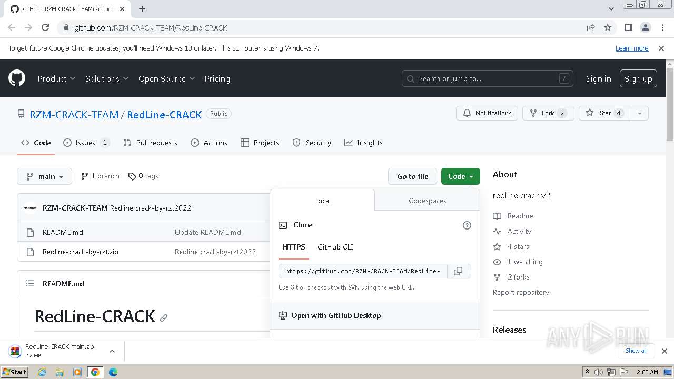
Task: Expand Open Source menu
Action: pyautogui.click(x=166, y=78)
